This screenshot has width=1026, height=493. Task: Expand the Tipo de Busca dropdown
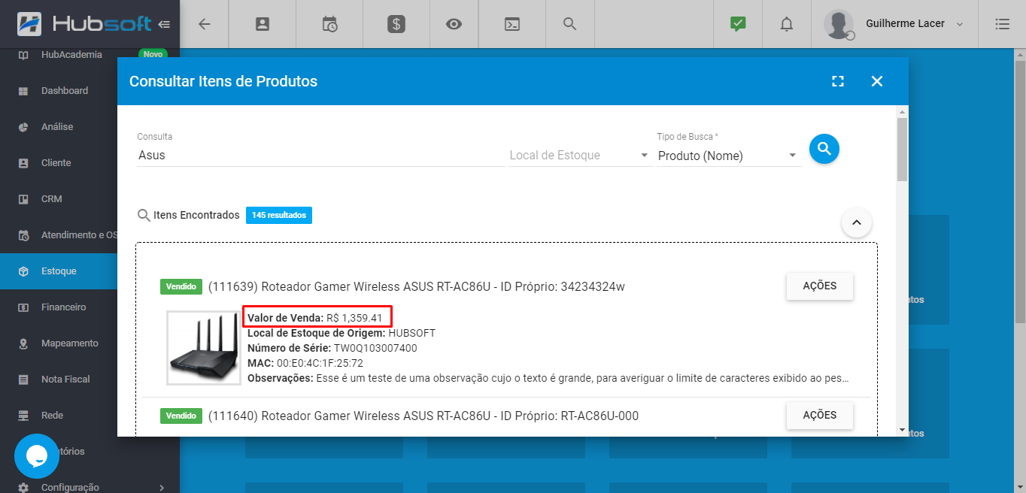(727, 156)
